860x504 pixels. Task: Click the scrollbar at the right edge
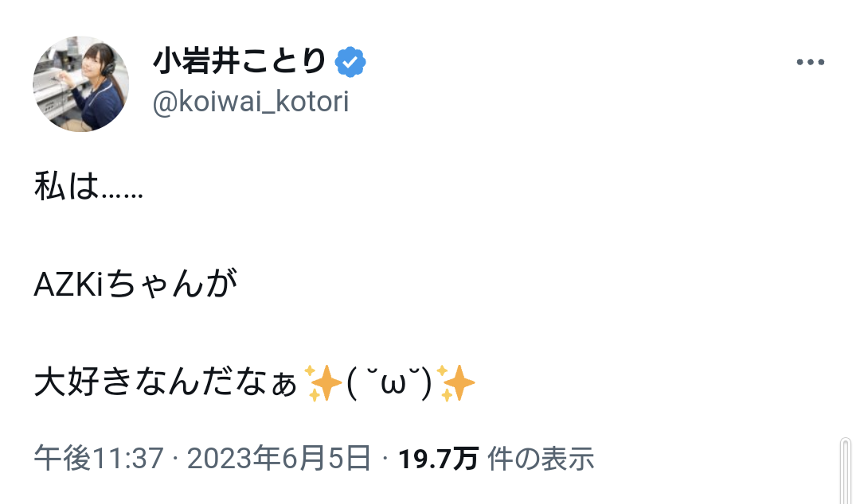point(846,469)
